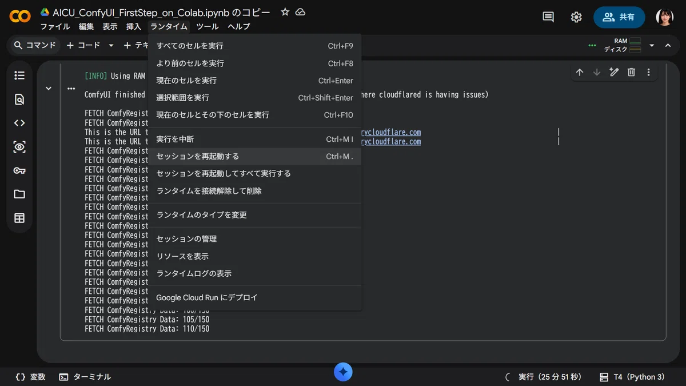Open the eye inspector sidebar icon
Image resolution: width=686 pixels, height=386 pixels.
(19, 147)
